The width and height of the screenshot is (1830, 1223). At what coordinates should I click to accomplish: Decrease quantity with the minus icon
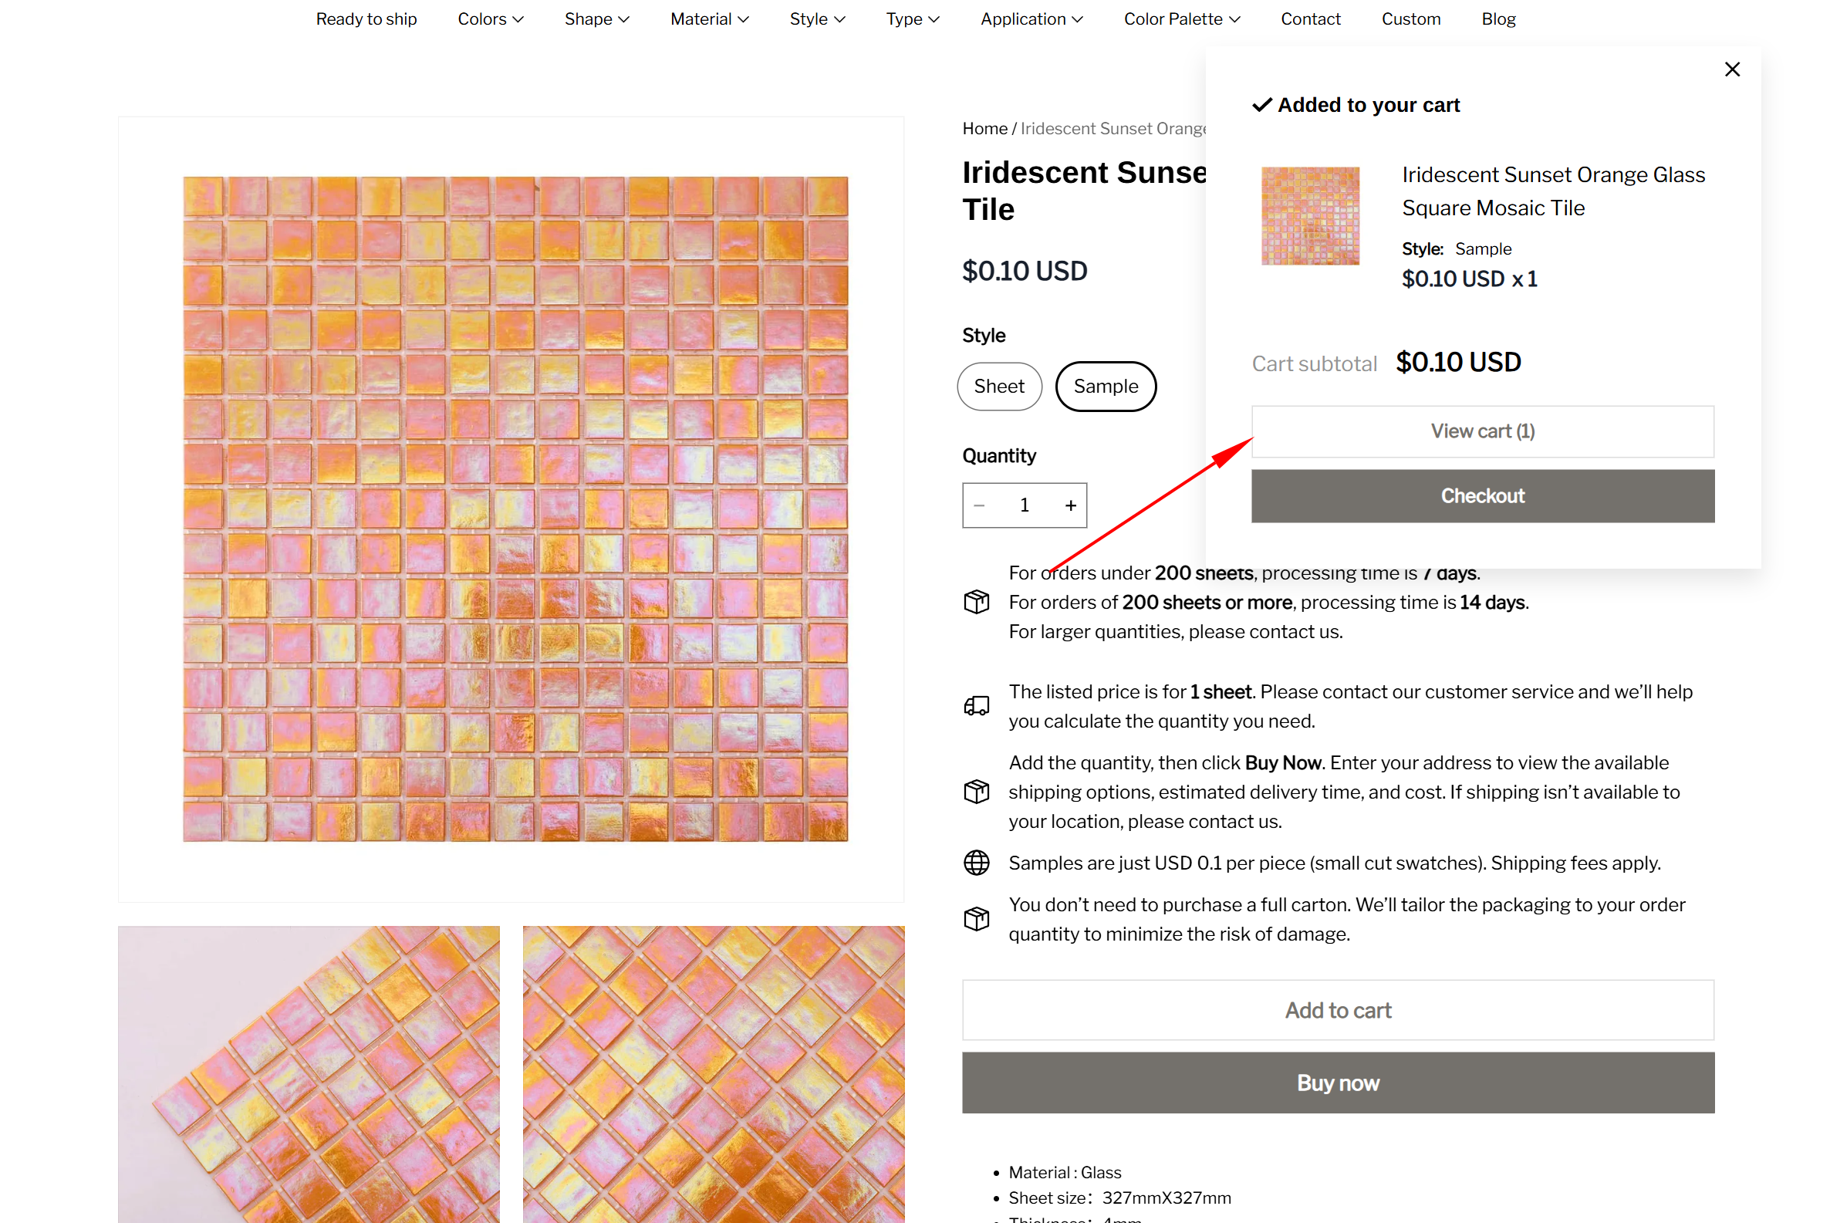pos(979,505)
